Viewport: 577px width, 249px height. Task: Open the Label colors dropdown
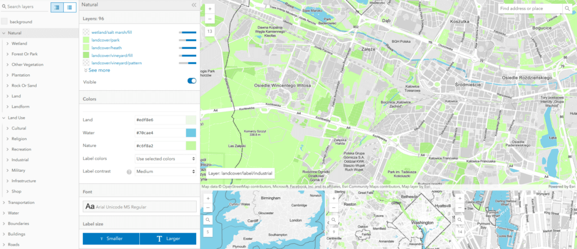165,159
